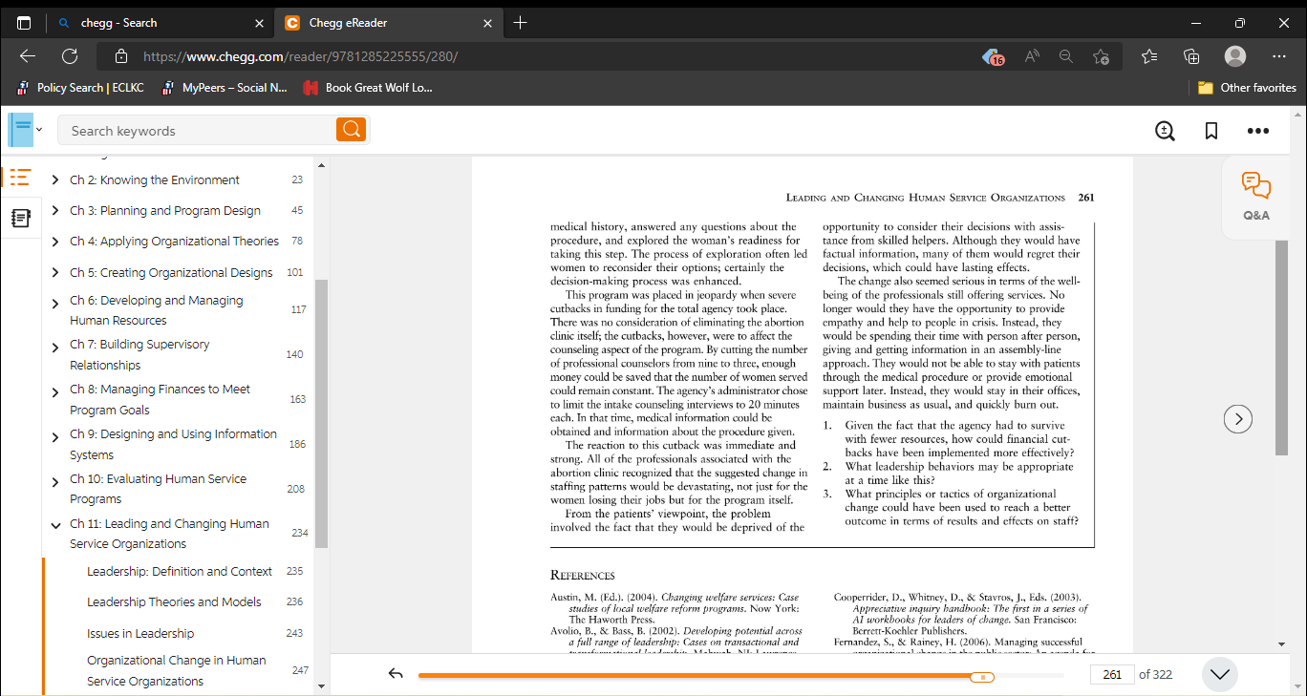Screen dimensions: 1307x696
Task: Expand Ch 6: Developing and Managing Human Resources
Action: point(55,302)
